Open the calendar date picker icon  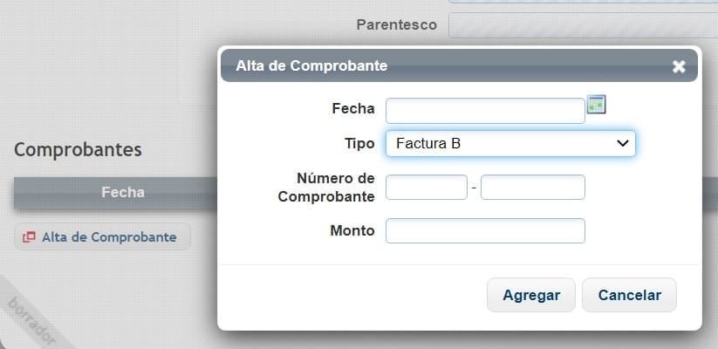(x=597, y=105)
